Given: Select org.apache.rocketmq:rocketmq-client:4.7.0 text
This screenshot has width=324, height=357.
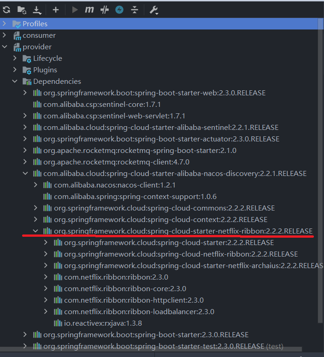Looking at the screenshot, I should 117,162.
